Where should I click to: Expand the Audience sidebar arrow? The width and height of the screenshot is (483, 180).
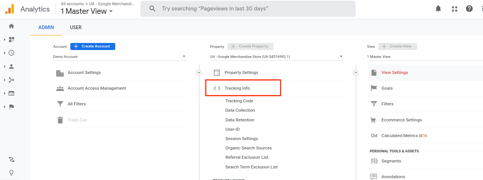point(4,66)
